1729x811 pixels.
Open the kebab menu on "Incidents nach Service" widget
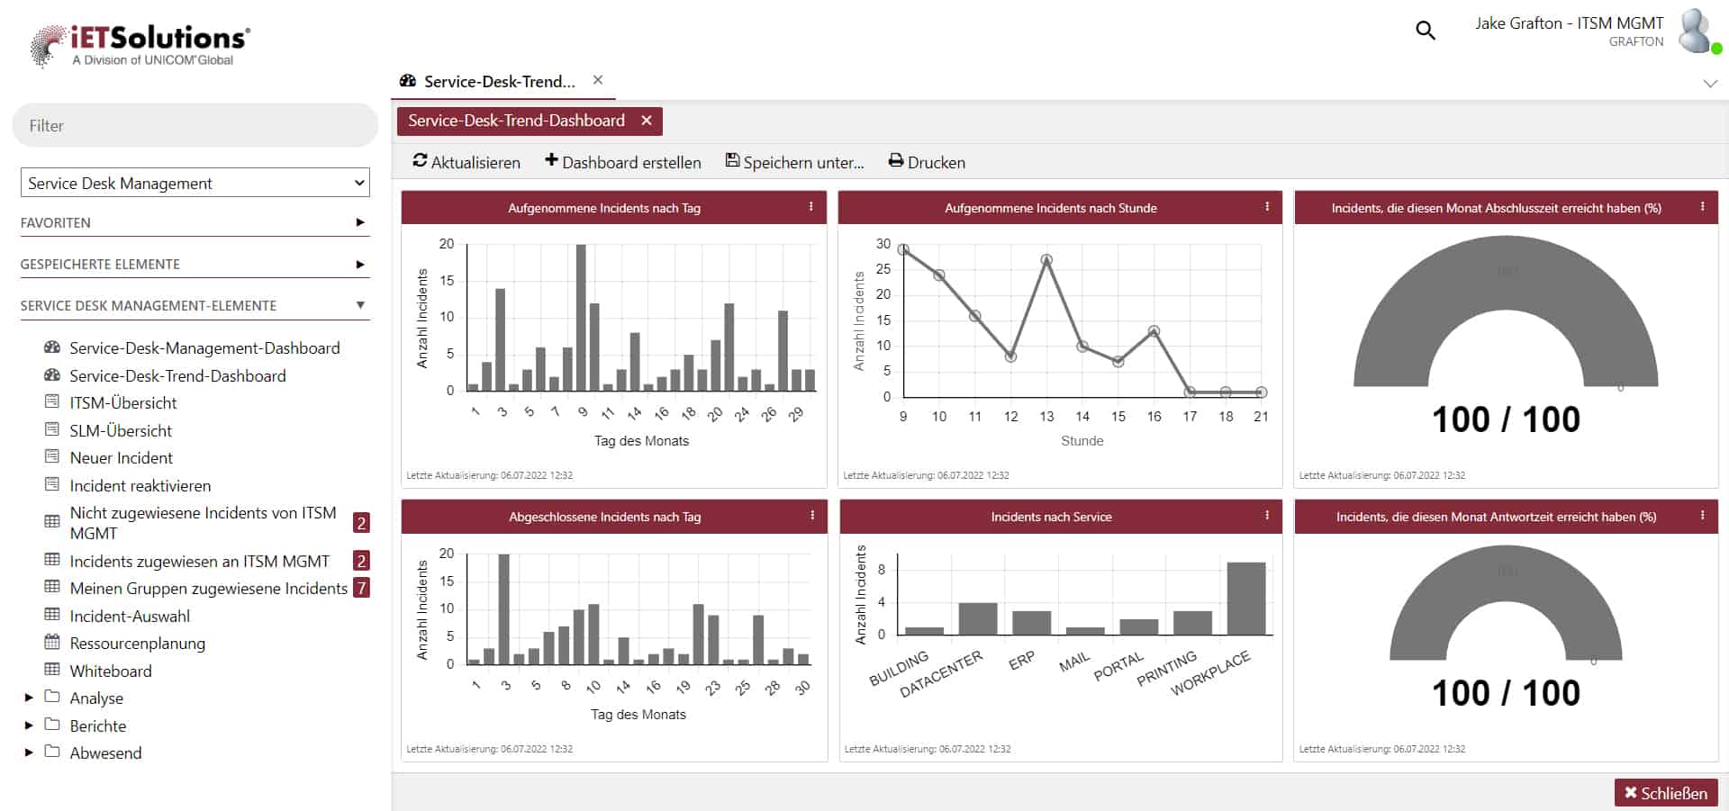pyautogui.click(x=1267, y=516)
